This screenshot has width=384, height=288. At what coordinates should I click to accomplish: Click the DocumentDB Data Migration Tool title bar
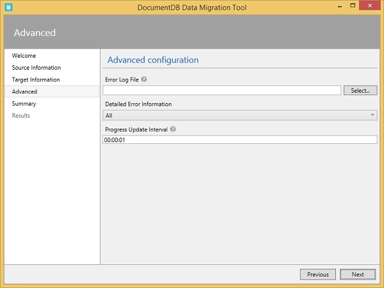(x=192, y=6)
